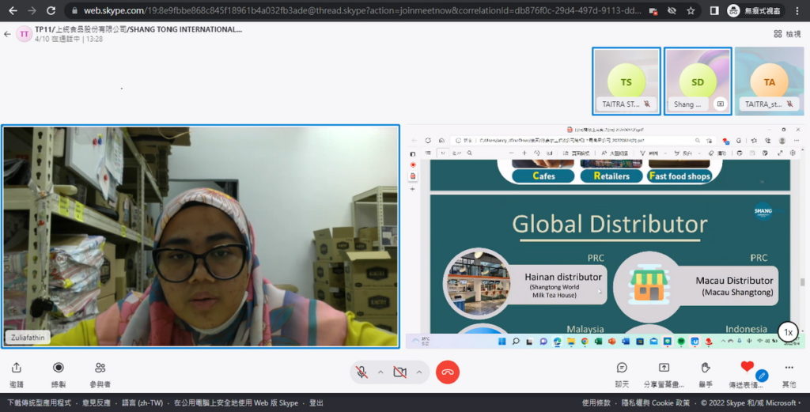Open the three-dot more options menu
Image resolution: width=810 pixels, height=412 pixels.
tap(789, 368)
